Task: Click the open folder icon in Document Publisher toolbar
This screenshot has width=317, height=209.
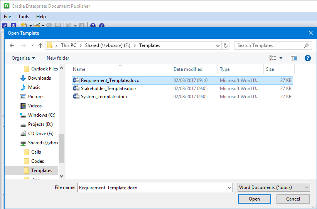Action: [37, 25]
